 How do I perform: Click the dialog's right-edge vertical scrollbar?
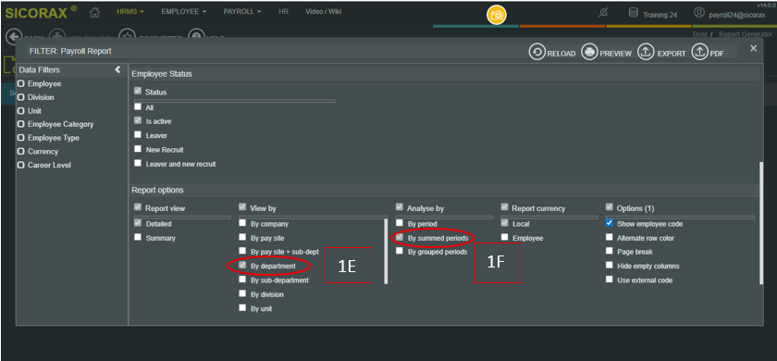click(x=761, y=223)
